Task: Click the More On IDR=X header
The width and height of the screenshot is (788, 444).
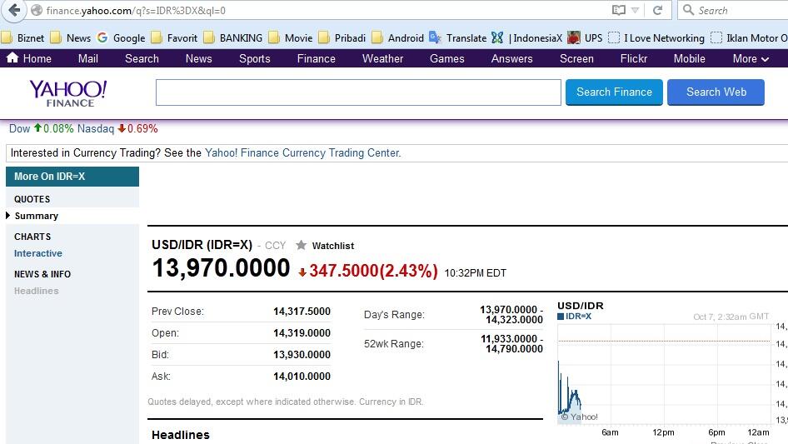Action: (72, 177)
